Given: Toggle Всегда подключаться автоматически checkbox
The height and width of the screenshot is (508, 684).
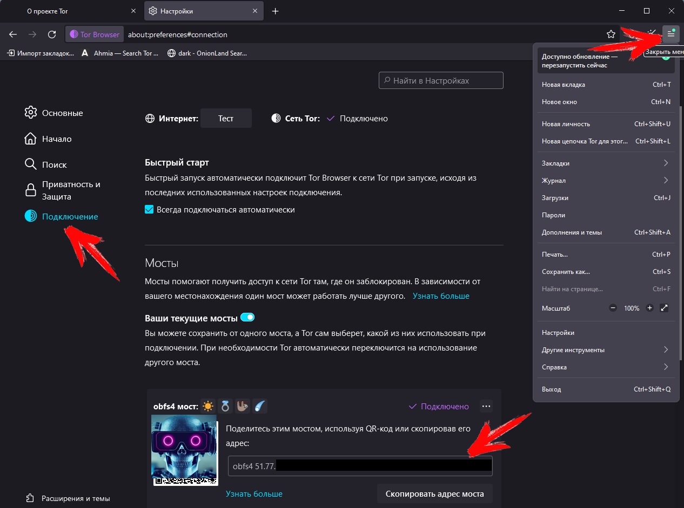Looking at the screenshot, I should 150,209.
